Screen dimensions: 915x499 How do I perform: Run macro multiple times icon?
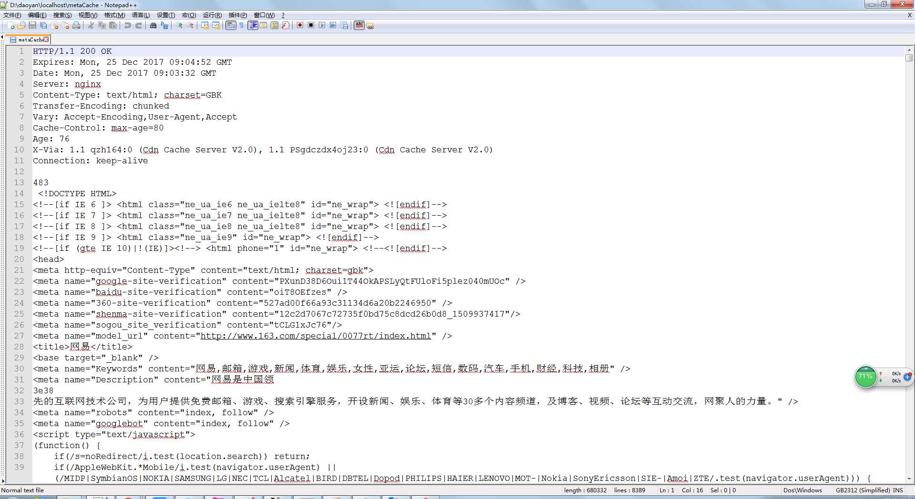[333, 26]
